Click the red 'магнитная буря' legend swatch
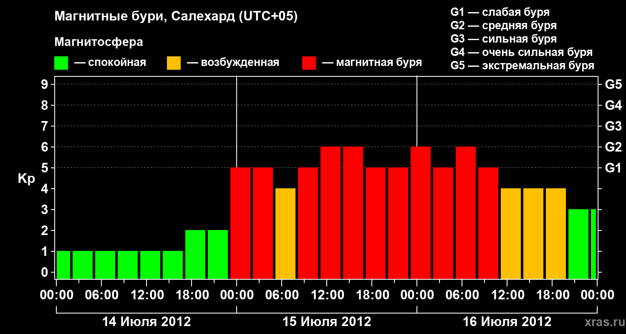 pos(309,63)
